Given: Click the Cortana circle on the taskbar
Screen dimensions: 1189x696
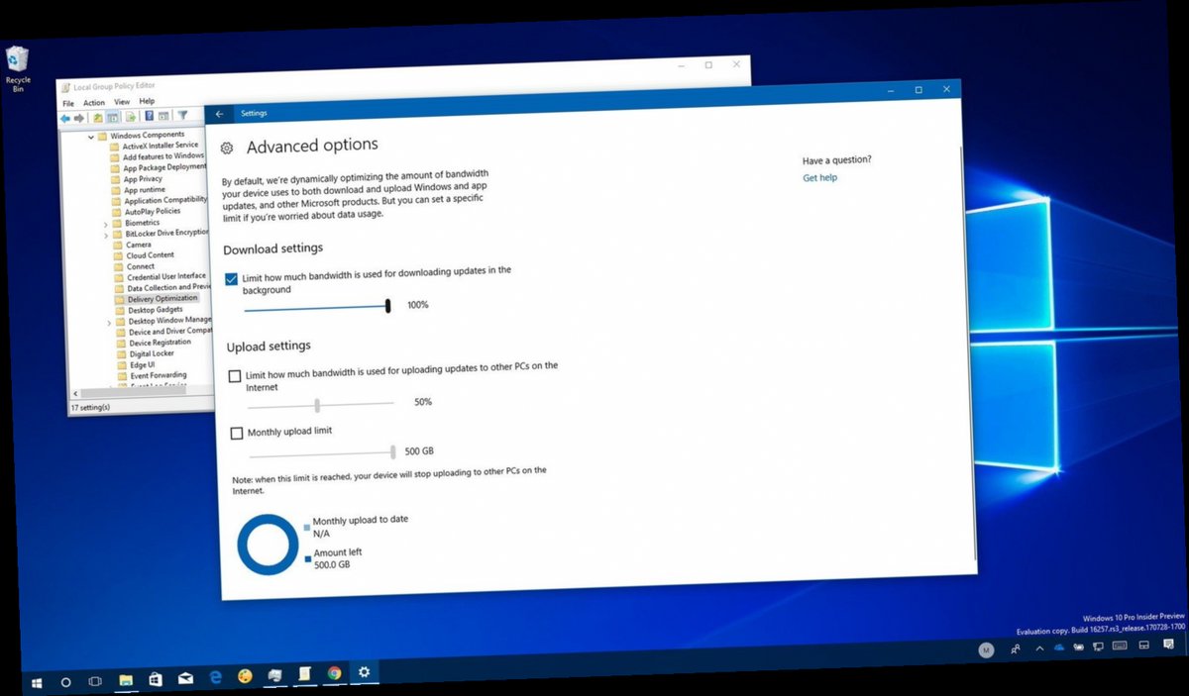Looking at the screenshot, I should tap(66, 682).
